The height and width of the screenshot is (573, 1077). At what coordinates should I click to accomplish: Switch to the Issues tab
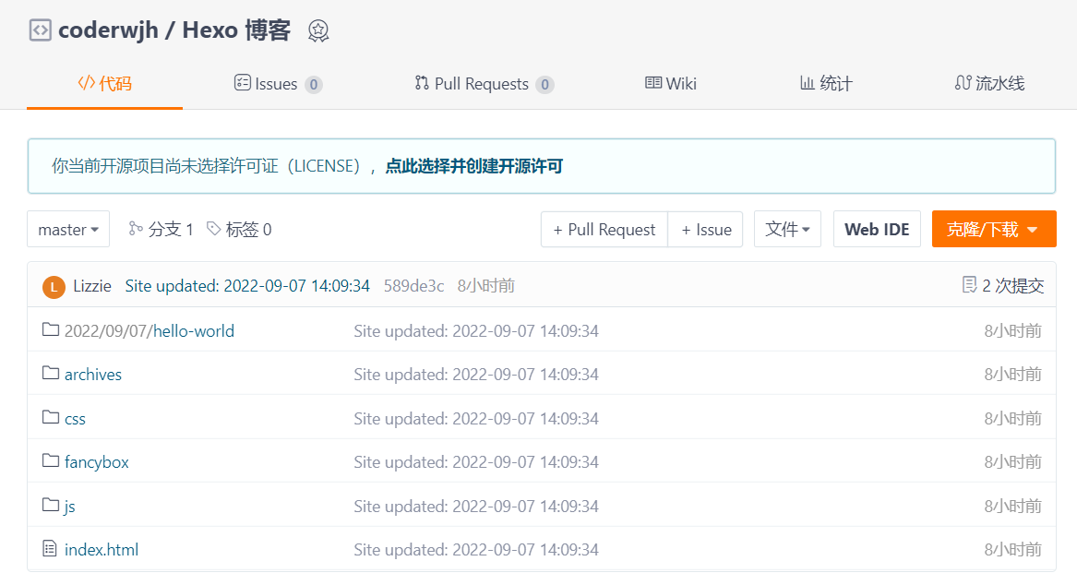[x=276, y=84]
